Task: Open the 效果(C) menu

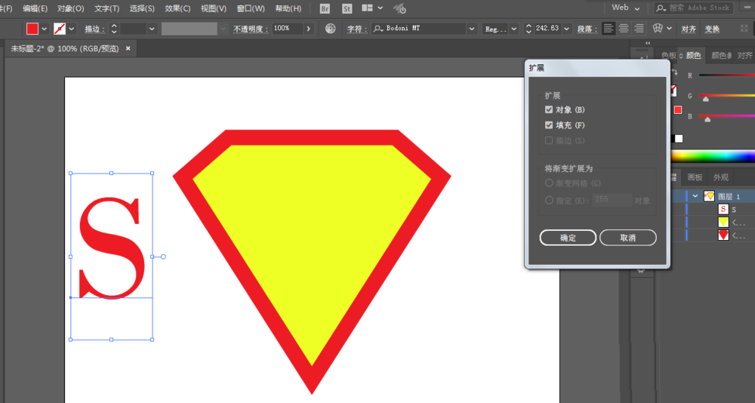Action: coord(177,8)
